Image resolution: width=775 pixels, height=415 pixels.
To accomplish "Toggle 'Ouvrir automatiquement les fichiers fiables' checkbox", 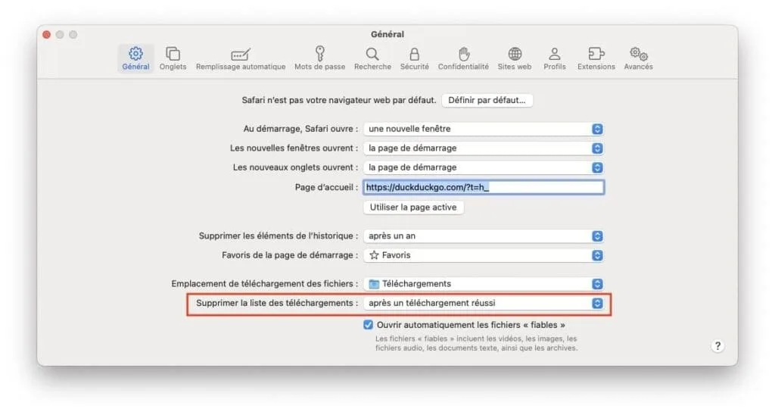I will pyautogui.click(x=368, y=324).
